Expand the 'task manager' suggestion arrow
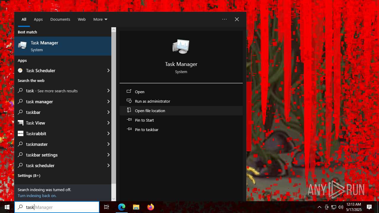This screenshot has height=213, width=379. pyautogui.click(x=108, y=101)
